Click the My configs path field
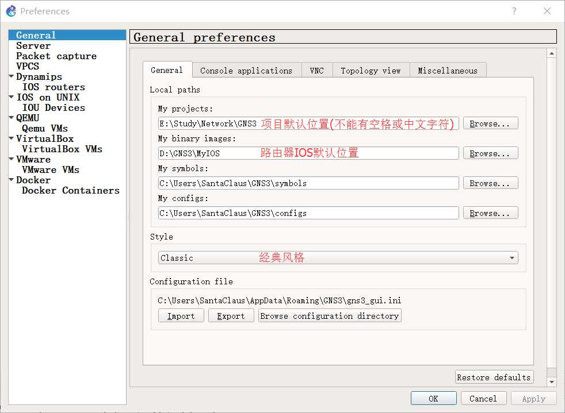565x413 pixels. pos(308,213)
